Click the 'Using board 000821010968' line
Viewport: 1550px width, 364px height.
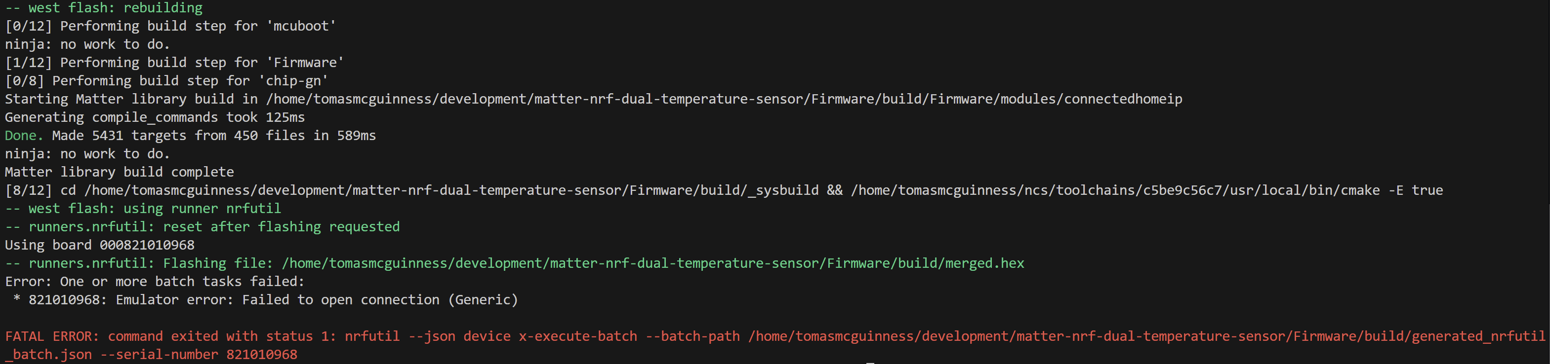[99, 245]
